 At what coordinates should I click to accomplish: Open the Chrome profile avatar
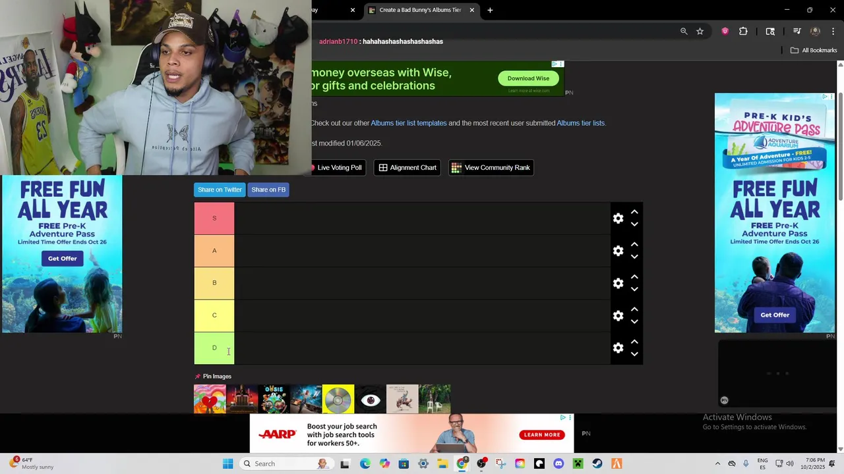[x=815, y=31]
